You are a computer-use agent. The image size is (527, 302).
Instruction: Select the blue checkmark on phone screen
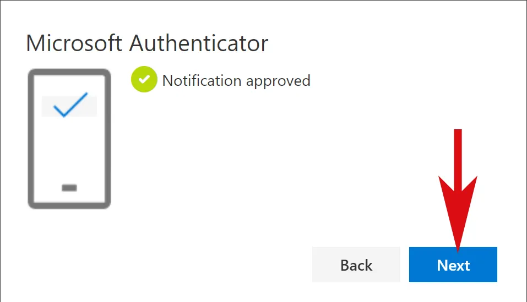tap(70, 105)
